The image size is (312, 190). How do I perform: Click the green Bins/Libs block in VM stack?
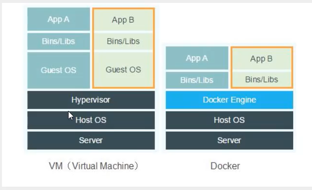pos(123,41)
